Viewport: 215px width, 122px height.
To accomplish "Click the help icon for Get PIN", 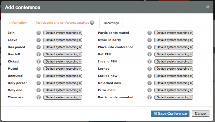I will pyautogui.click(x=149, y=54).
